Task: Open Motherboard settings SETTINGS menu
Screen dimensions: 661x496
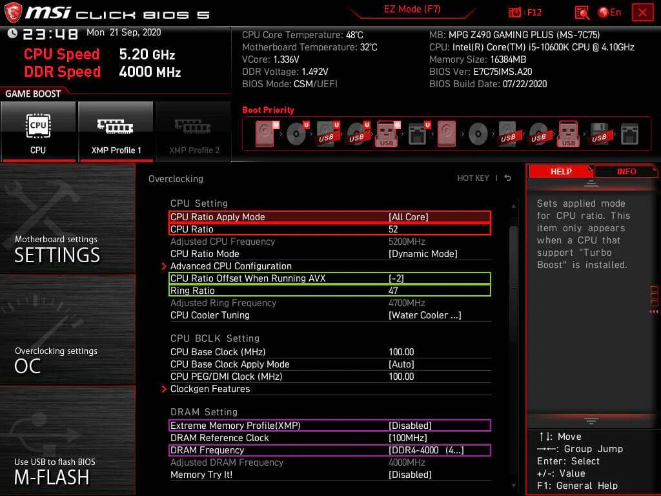Action: [67, 218]
